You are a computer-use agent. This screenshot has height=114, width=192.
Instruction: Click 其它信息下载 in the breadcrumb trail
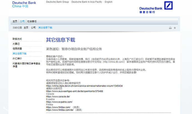(45, 28)
